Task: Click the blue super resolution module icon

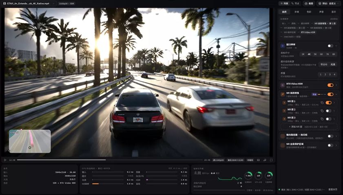Action: [x=283, y=46]
